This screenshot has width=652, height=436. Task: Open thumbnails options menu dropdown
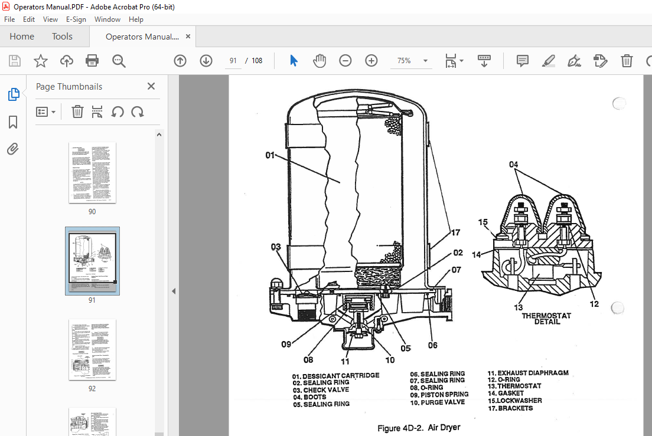point(45,112)
